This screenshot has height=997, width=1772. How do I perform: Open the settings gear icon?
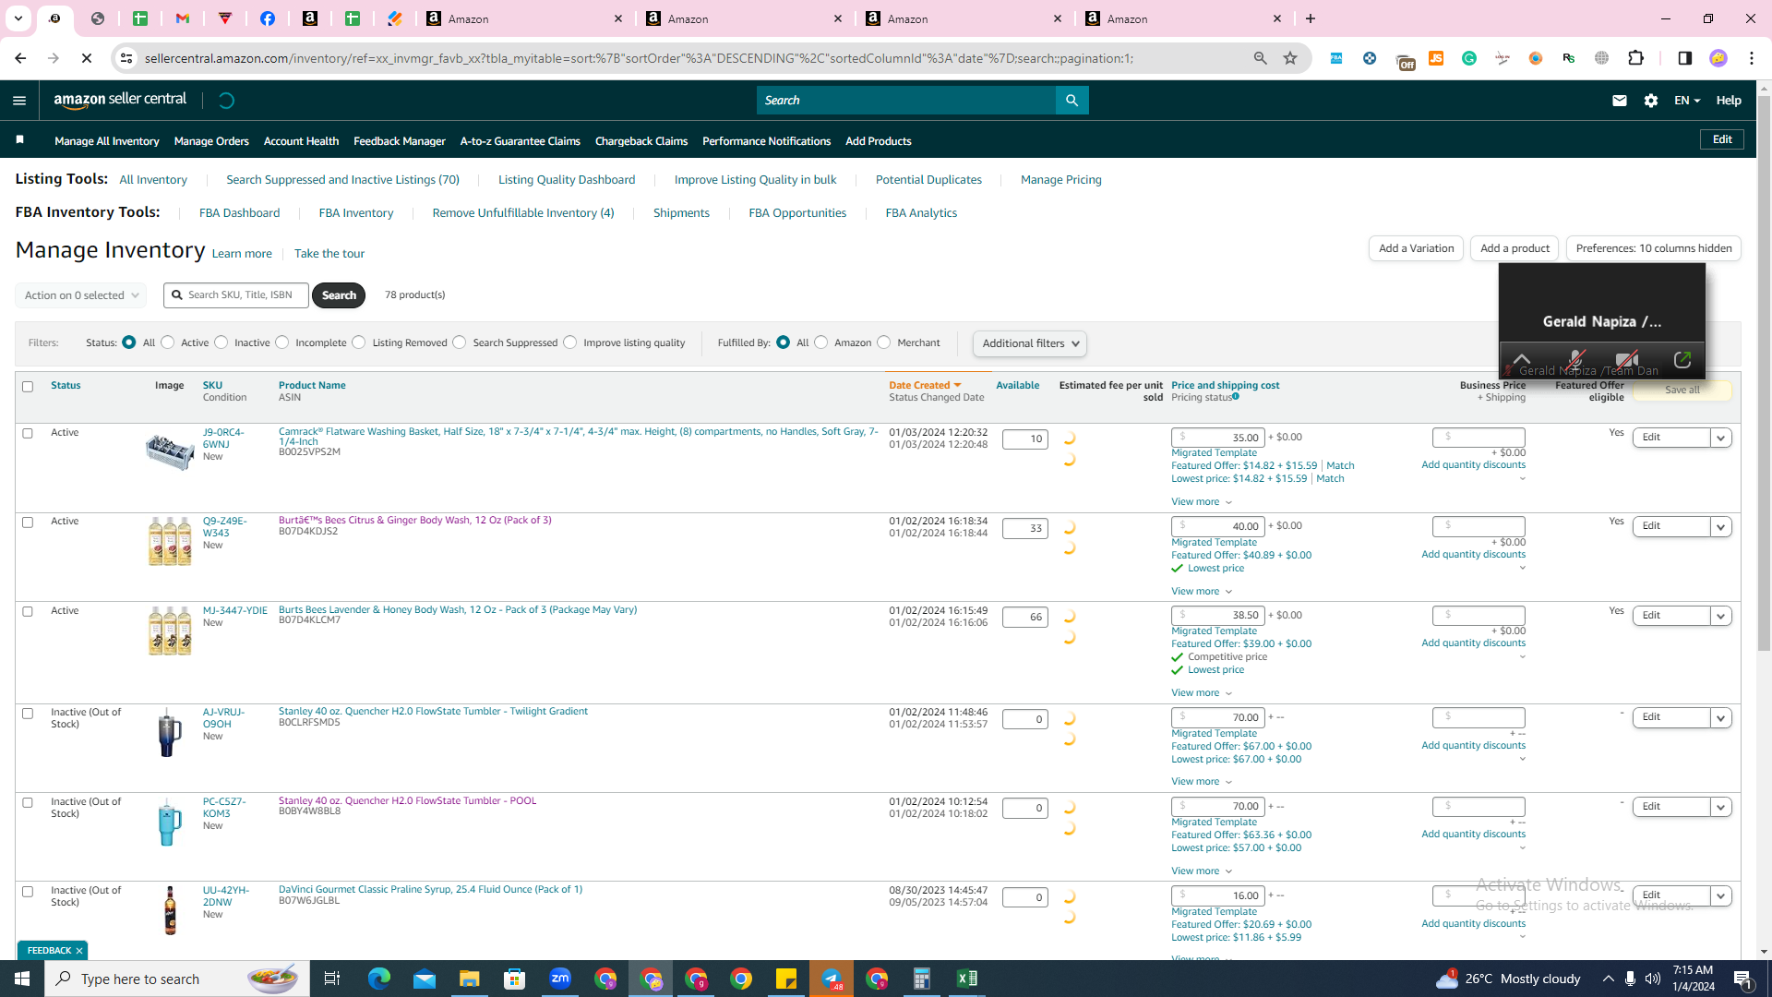[1651, 101]
